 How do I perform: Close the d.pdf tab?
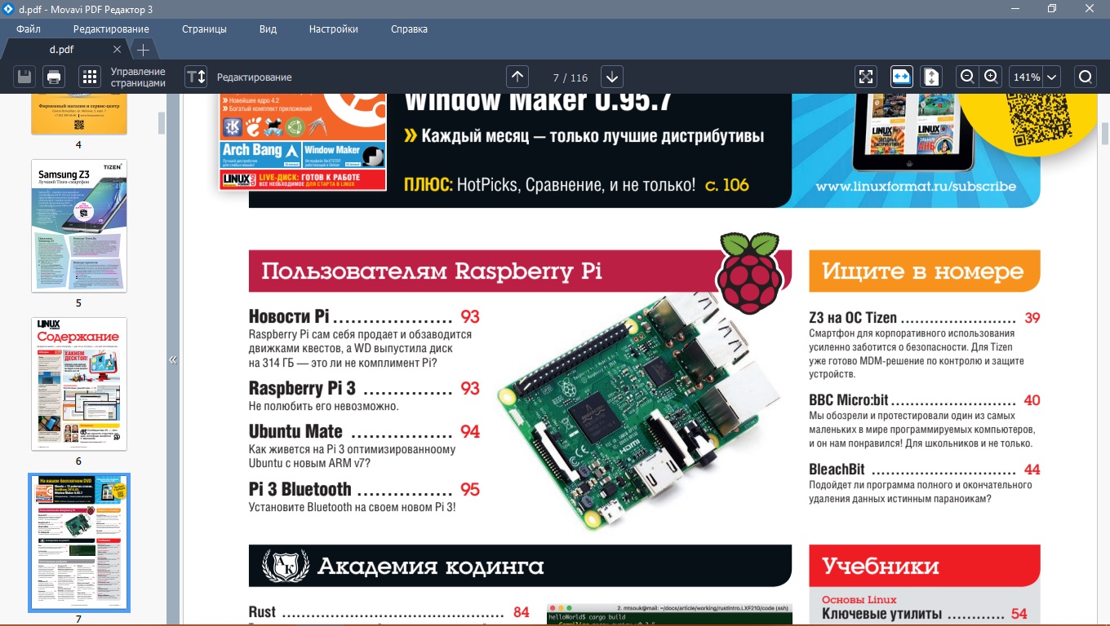(117, 49)
